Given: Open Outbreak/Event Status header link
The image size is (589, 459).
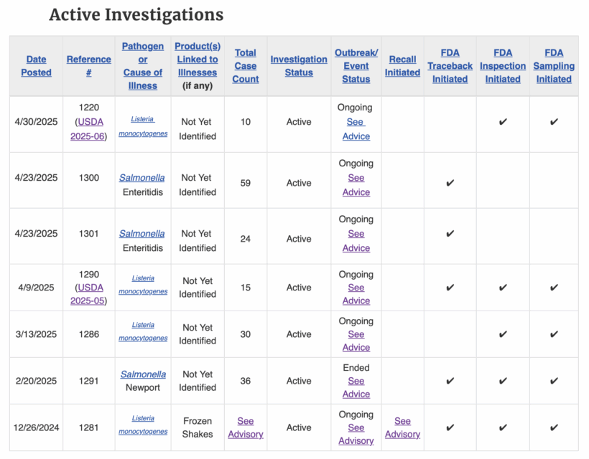Looking at the screenshot, I should click(356, 66).
